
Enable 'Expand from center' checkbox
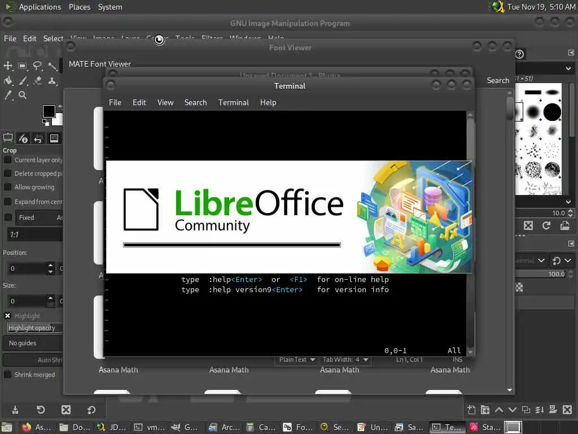[7, 202]
